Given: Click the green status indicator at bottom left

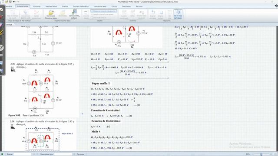Looking at the screenshot, I should point(2,154).
